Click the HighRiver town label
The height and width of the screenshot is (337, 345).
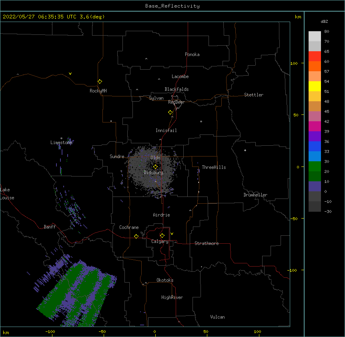point(172,297)
